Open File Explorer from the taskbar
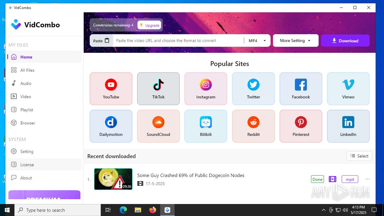The width and height of the screenshot is (384, 216). click(x=138, y=210)
